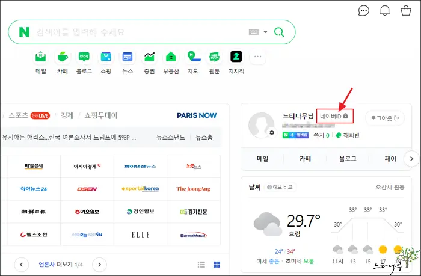Select 메일 tab in profile card
421x276 pixels.
262,159
